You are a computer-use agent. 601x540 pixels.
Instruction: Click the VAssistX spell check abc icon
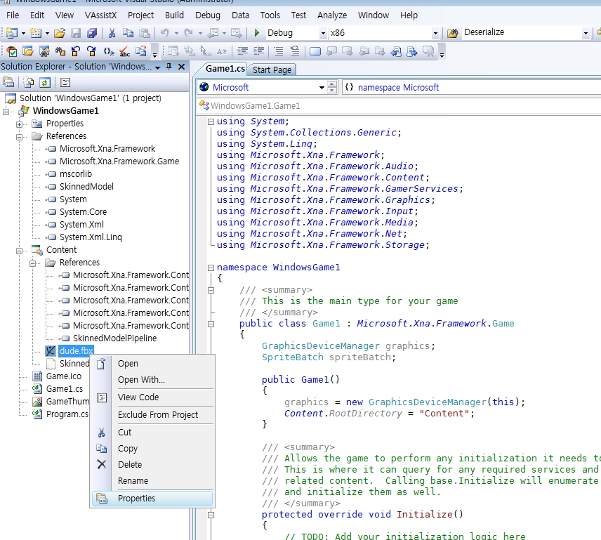pyautogui.click(x=124, y=51)
